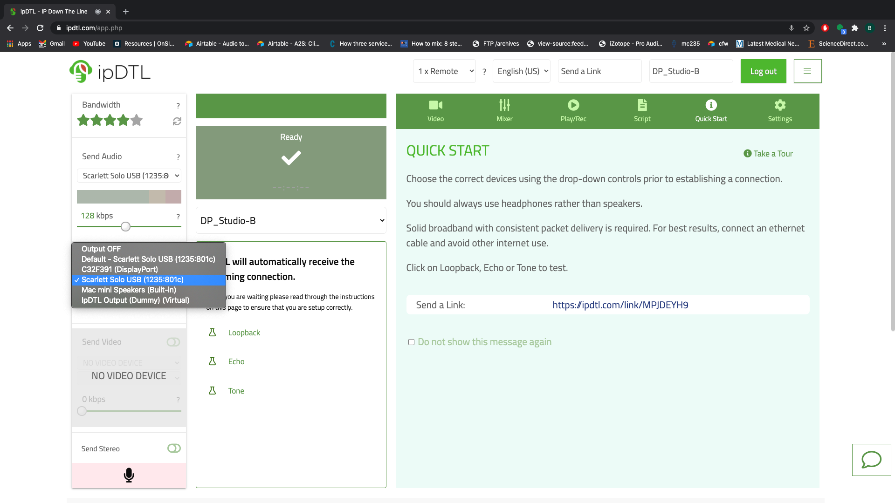Open Chrome three-dot menu
Image resolution: width=895 pixels, height=503 pixels.
click(x=885, y=28)
